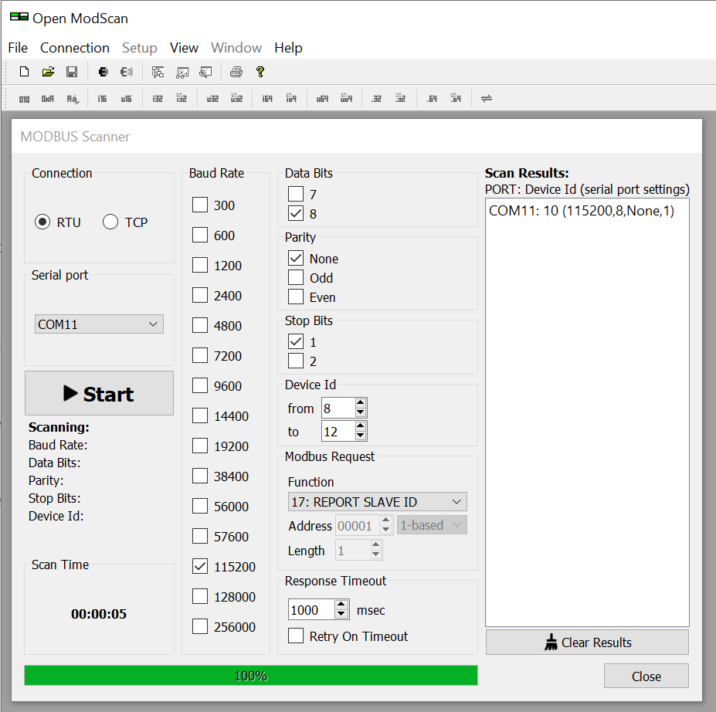Click the Open file folder icon

point(48,72)
